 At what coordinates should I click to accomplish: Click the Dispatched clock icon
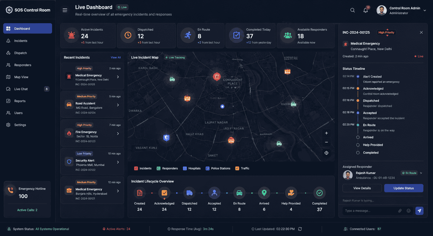pyautogui.click(x=128, y=35)
